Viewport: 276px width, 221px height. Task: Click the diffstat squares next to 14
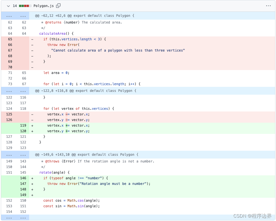tap(25, 6)
